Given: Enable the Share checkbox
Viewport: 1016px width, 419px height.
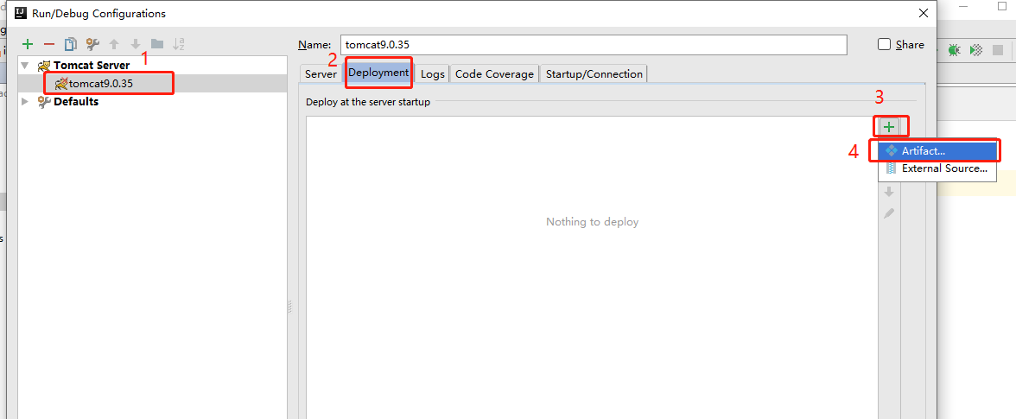Looking at the screenshot, I should (x=884, y=45).
